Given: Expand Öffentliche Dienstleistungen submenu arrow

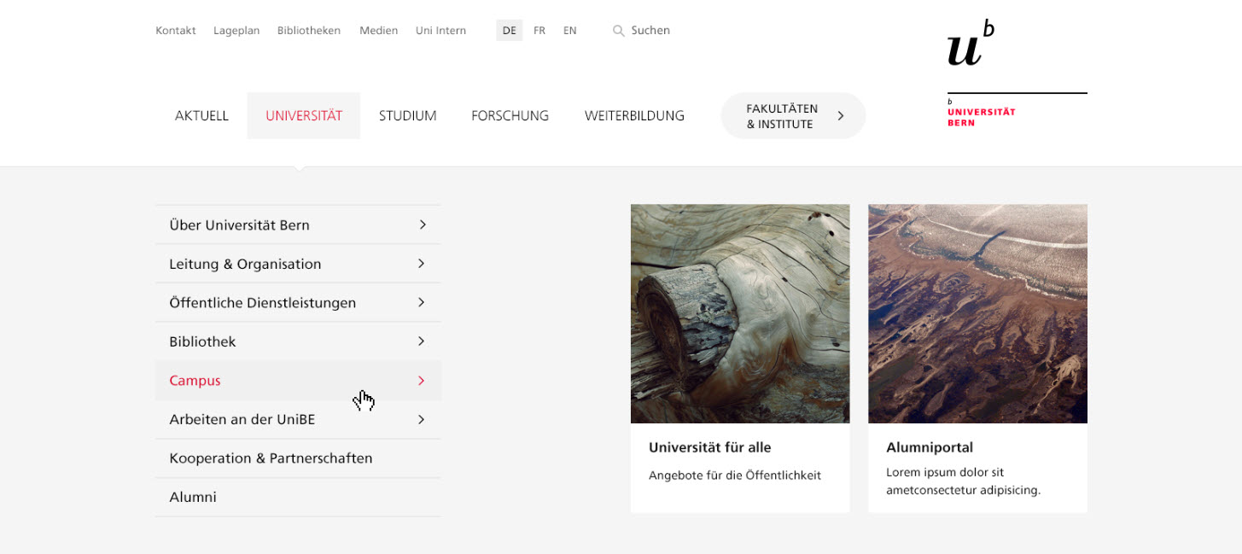Looking at the screenshot, I should pyautogui.click(x=422, y=302).
